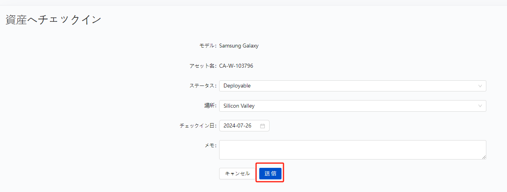This screenshot has height=192, width=507.
Task: Click the Deployable value text
Action: 237,86
